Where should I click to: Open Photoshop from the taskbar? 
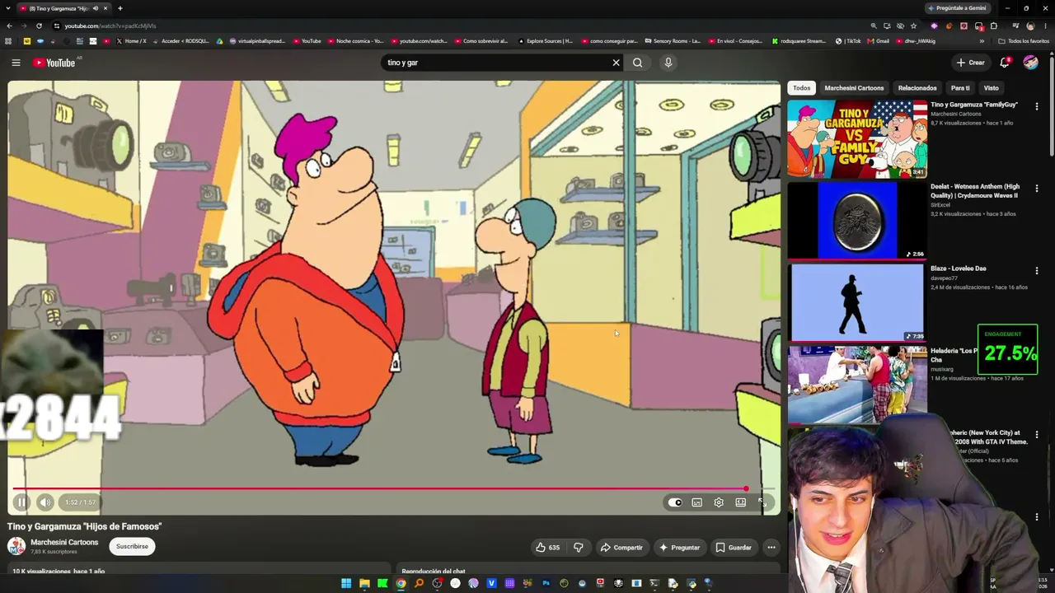pyautogui.click(x=546, y=584)
